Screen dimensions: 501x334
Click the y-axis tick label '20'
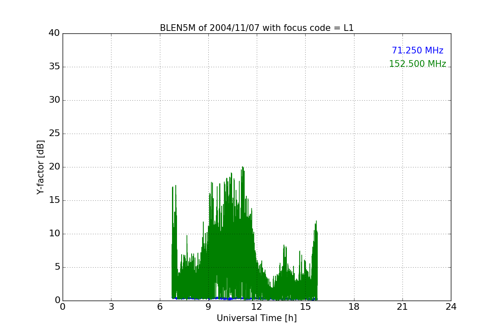click(54, 167)
